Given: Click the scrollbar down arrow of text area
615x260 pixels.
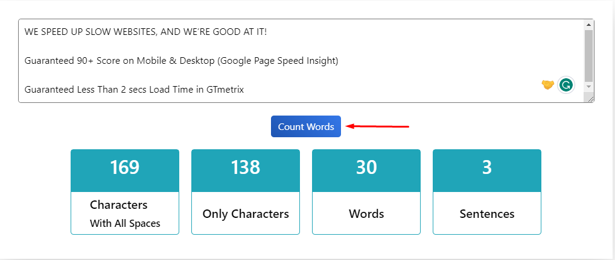Looking at the screenshot, I should [588, 87].
